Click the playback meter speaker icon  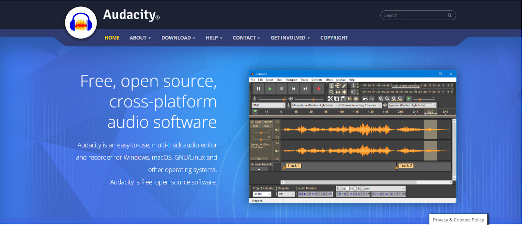[x=353, y=92]
